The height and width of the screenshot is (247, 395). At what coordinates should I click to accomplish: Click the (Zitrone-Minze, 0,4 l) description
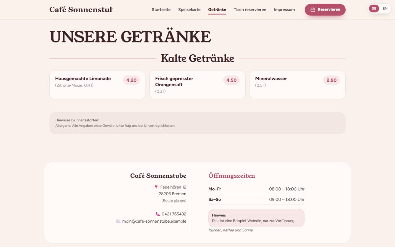point(74,85)
